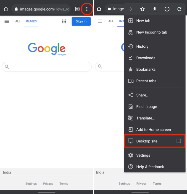Image resolution: width=187 pixels, height=194 pixels.
Task: Open Downloads from the menu
Action: (x=155, y=58)
